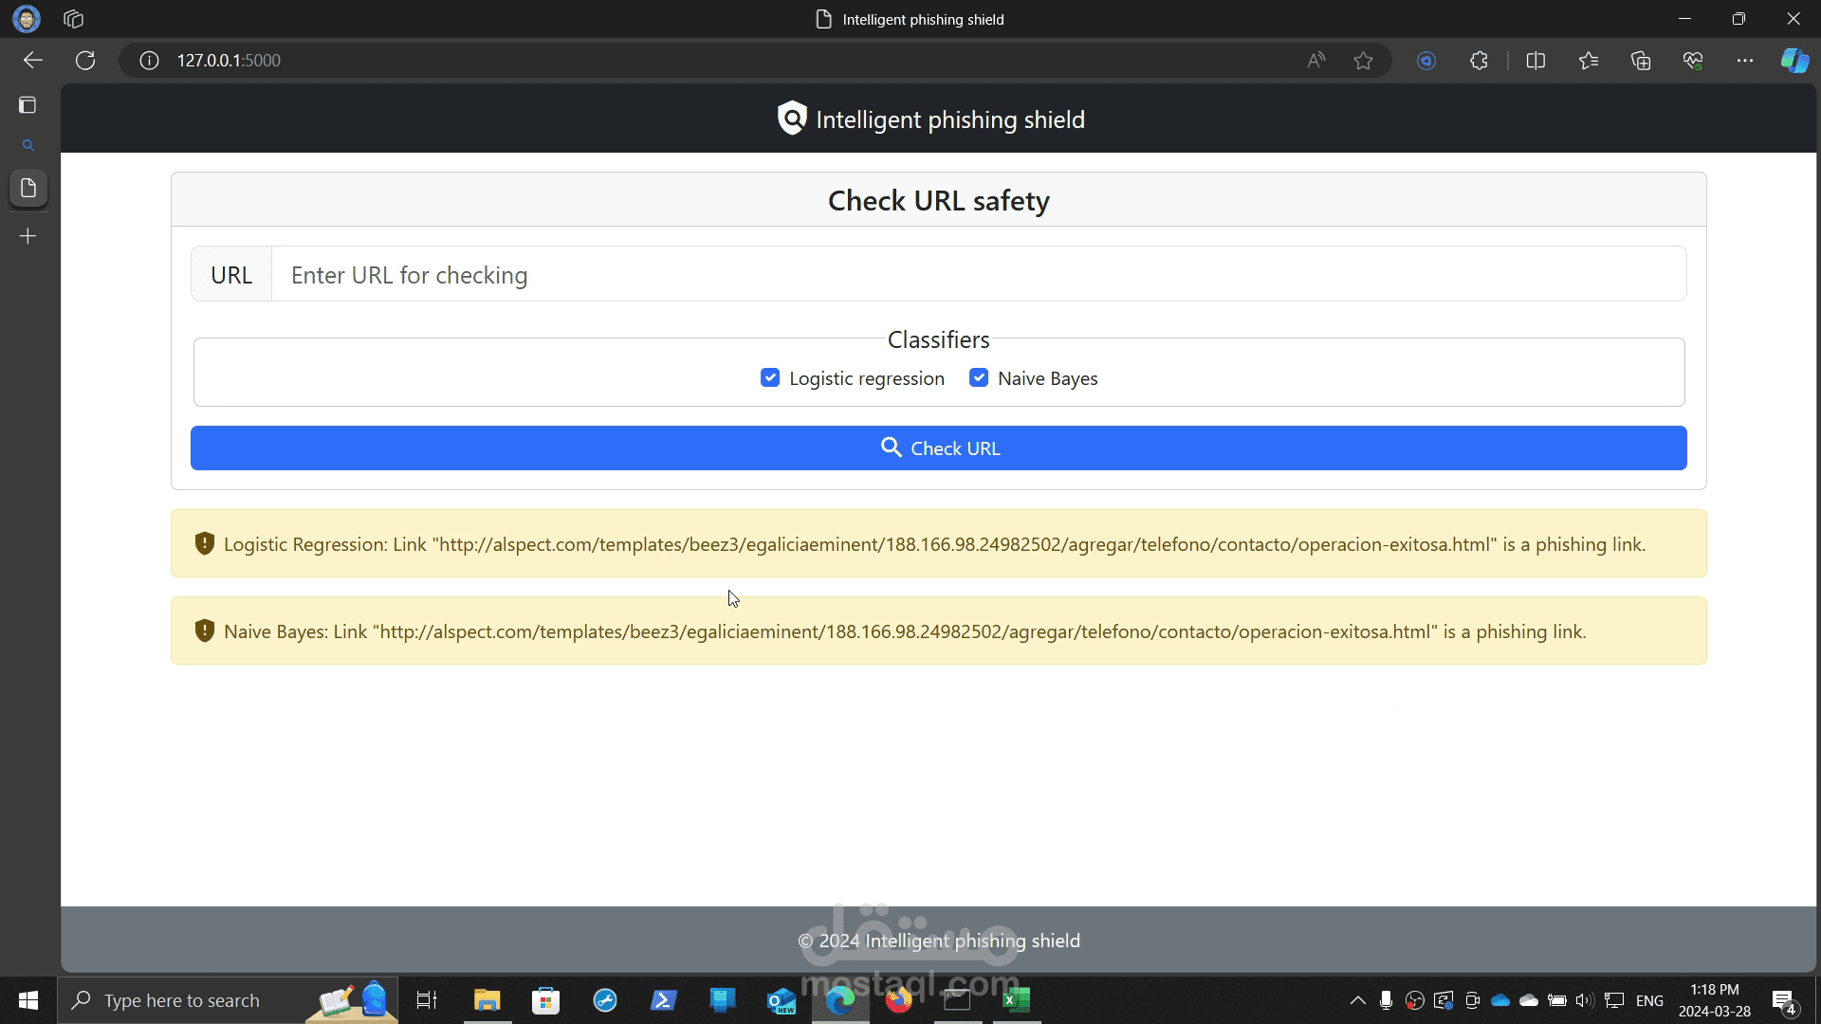The image size is (1821, 1024).
Task: Show hidden system tray icons
Action: (1357, 1000)
